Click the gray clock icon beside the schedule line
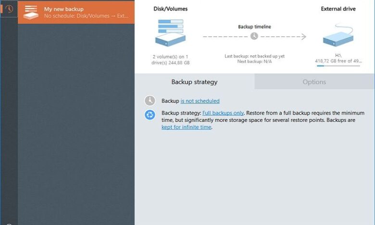This screenshot has width=375, height=225. click(x=150, y=101)
